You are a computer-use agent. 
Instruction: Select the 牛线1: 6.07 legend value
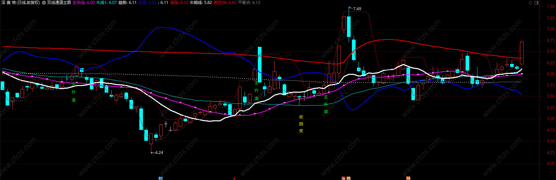(x=106, y=3)
